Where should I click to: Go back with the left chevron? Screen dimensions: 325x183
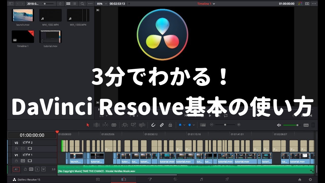coord(18,4)
